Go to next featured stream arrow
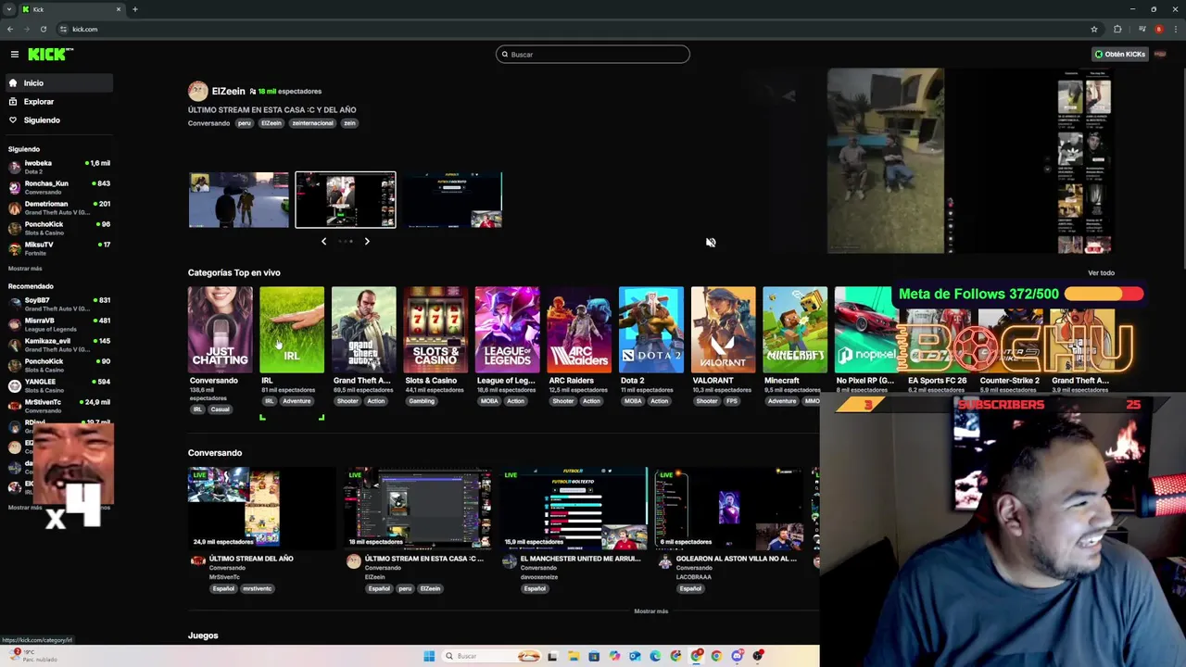Viewport: 1186px width, 667px height. coord(367,241)
